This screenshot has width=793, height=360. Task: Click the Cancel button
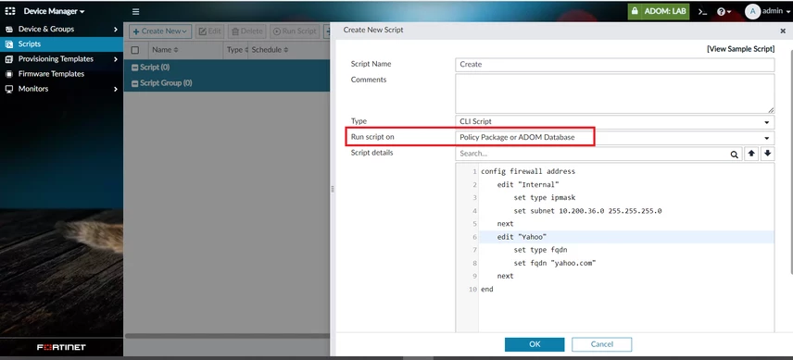coord(602,344)
